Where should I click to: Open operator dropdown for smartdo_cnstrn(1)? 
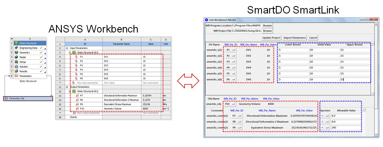point(325,116)
